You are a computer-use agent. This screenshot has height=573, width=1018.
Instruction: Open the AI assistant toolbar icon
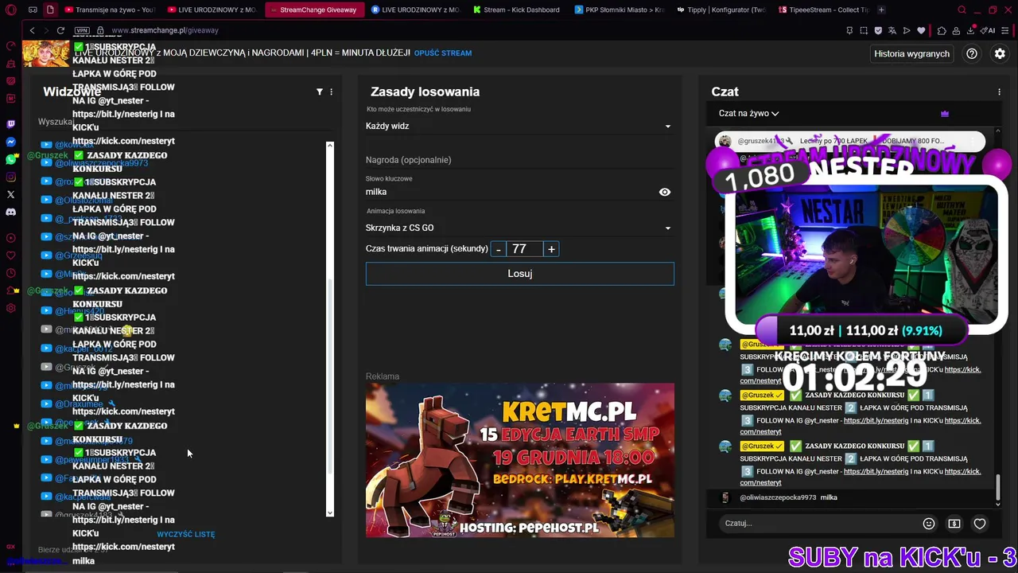(989, 30)
